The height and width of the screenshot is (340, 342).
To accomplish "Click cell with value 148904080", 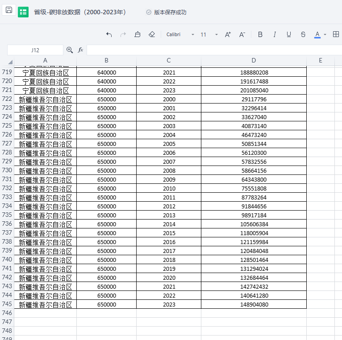I will pos(254,304).
